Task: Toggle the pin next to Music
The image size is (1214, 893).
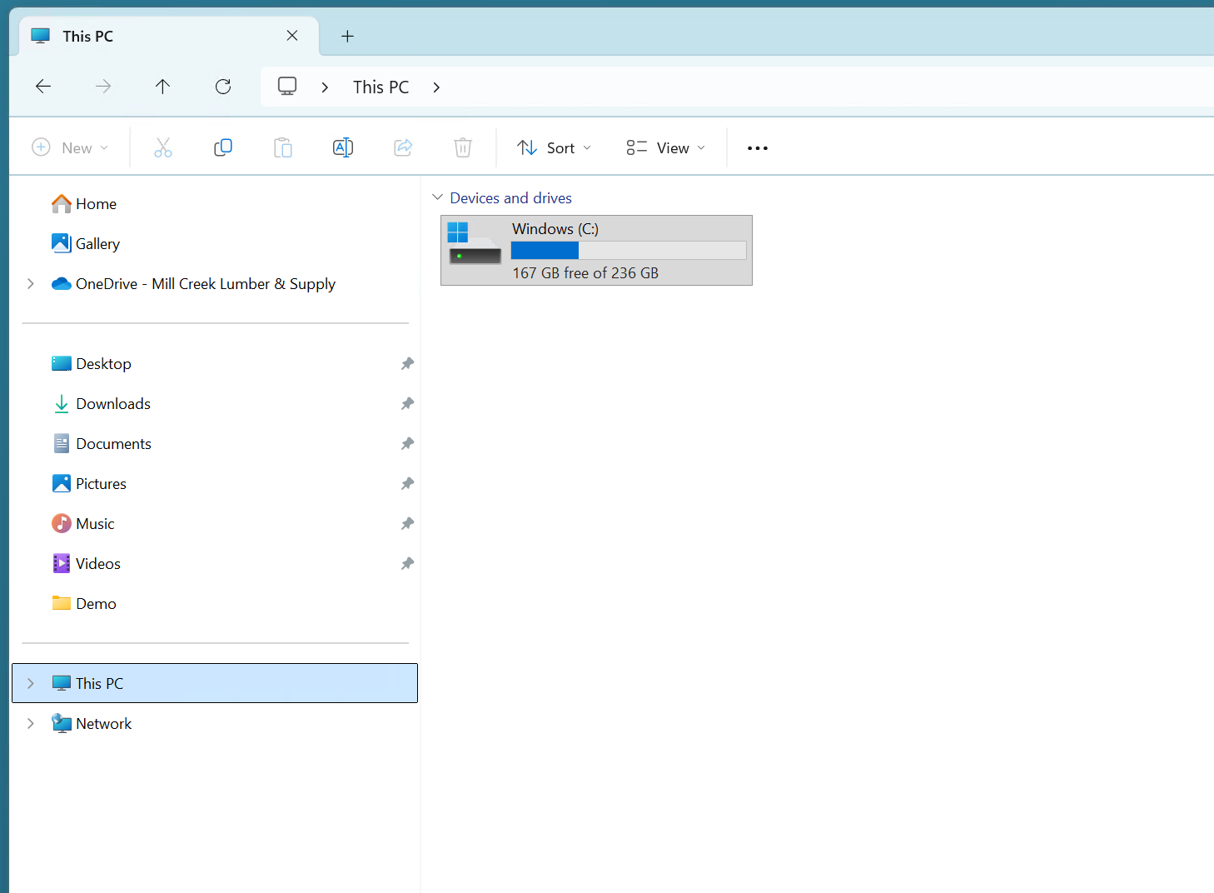Action: click(x=407, y=524)
